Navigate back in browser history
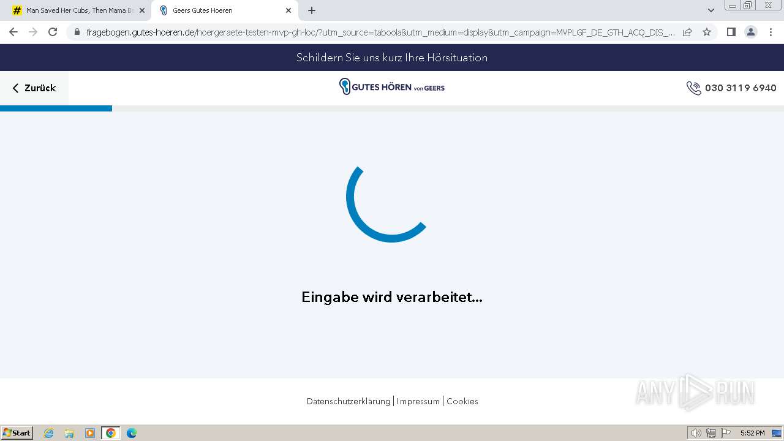Viewport: 784px width, 441px height. [x=13, y=32]
